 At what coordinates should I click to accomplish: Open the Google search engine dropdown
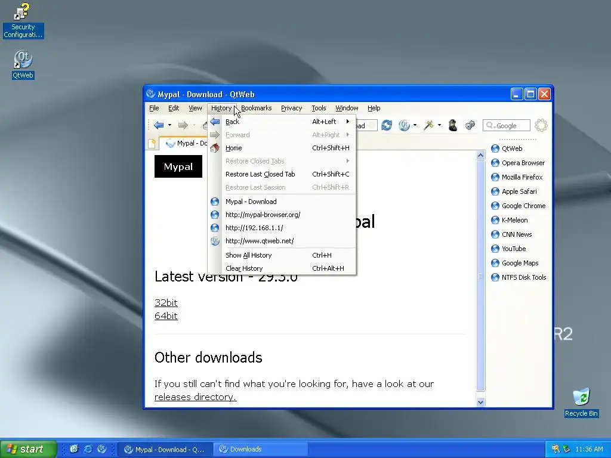[x=490, y=126]
